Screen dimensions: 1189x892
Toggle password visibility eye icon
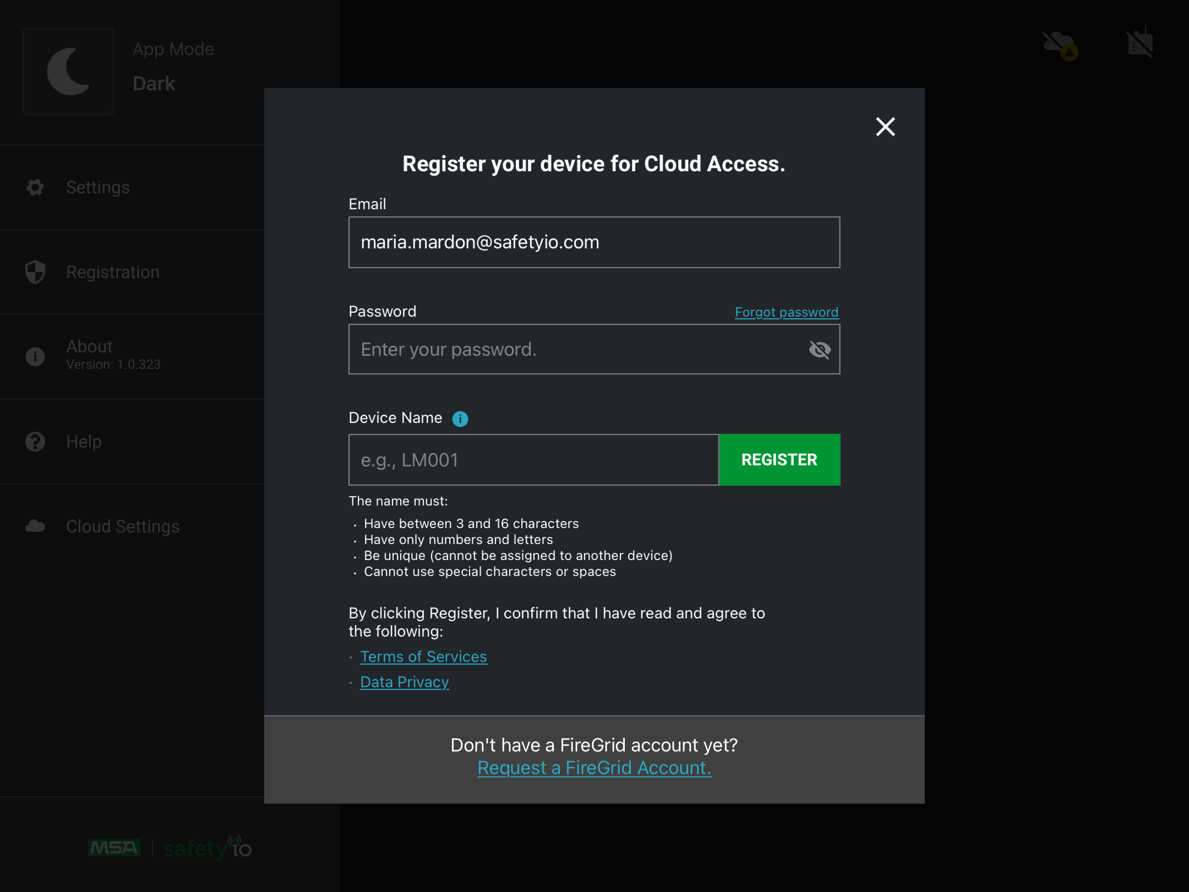[820, 350]
